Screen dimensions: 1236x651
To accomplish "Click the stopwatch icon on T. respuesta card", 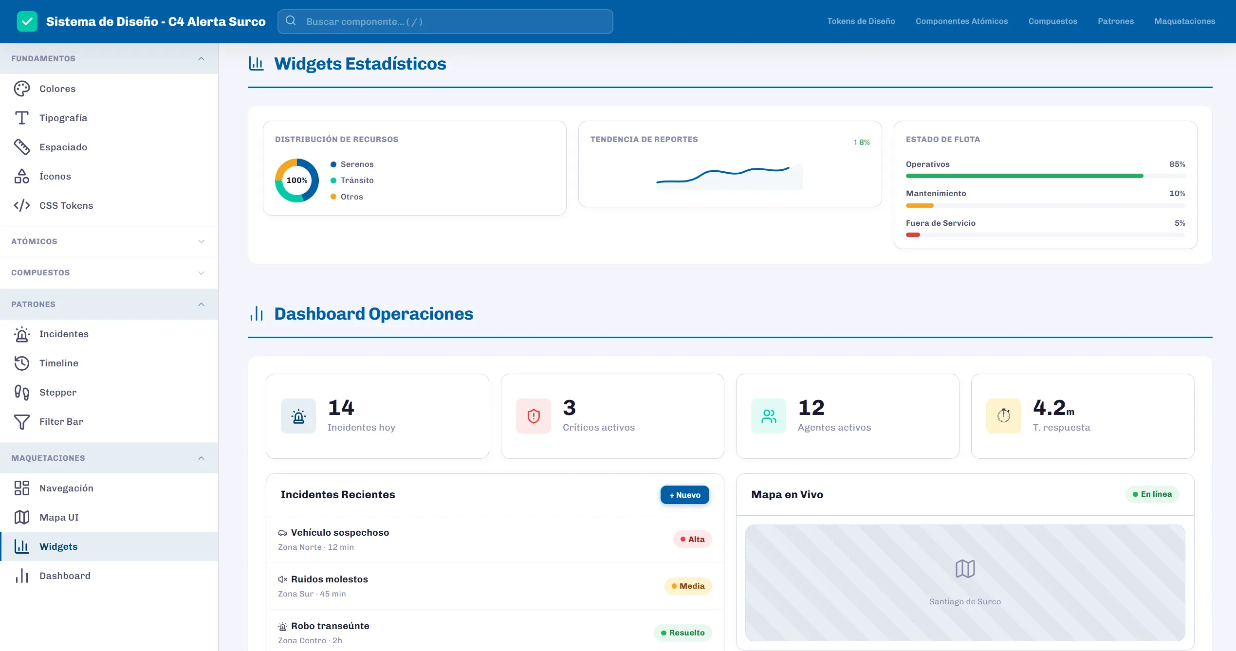I will pyautogui.click(x=1004, y=416).
